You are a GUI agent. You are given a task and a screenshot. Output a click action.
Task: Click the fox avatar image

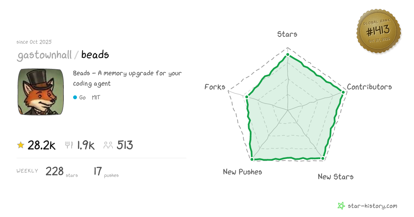coord(41,92)
